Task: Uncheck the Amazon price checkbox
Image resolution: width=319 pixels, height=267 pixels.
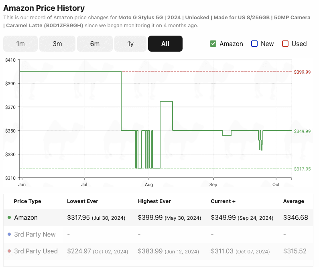Action: 213,44
